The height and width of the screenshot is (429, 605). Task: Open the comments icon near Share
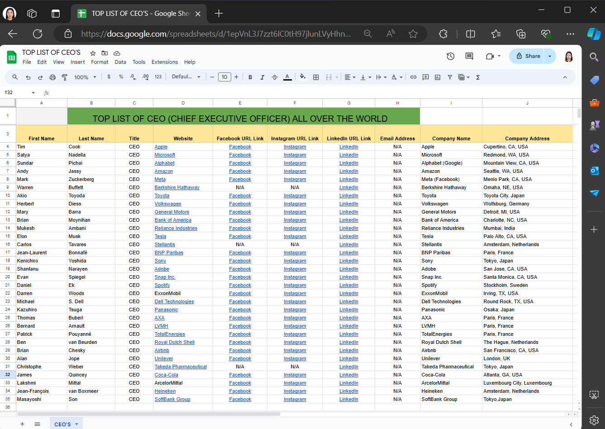469,56
